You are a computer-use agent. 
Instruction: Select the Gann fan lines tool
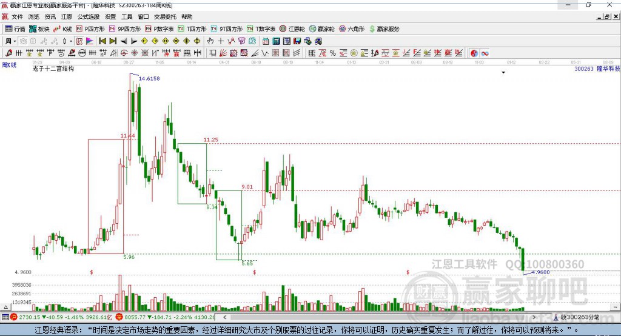tap(223, 53)
